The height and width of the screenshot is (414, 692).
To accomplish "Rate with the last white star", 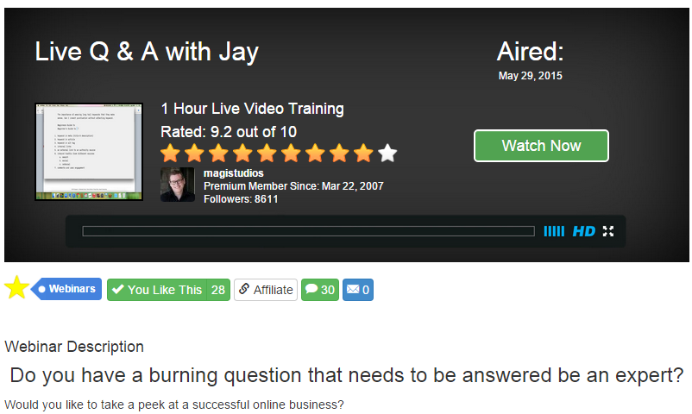I will tap(387, 154).
